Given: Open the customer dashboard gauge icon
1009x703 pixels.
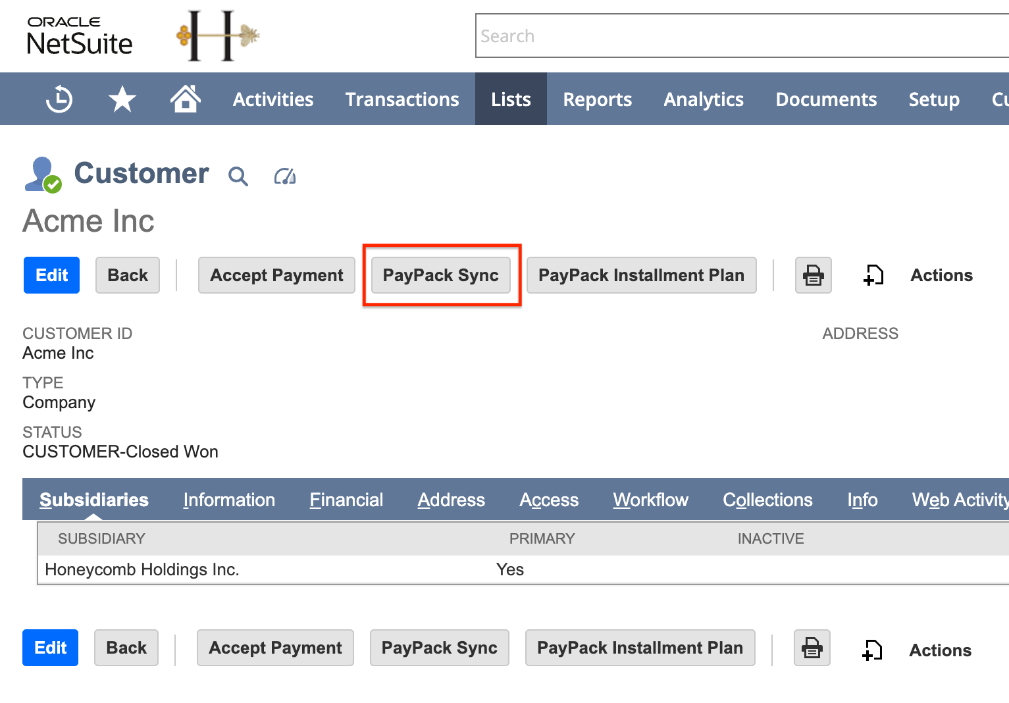Looking at the screenshot, I should point(285,176).
